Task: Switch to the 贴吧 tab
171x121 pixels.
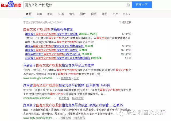Action: click(50, 14)
